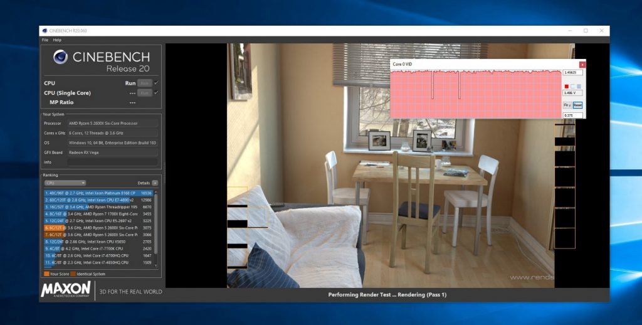Click the Maxon logo at bottom left
This screenshot has width=642, height=325.
coord(66,290)
